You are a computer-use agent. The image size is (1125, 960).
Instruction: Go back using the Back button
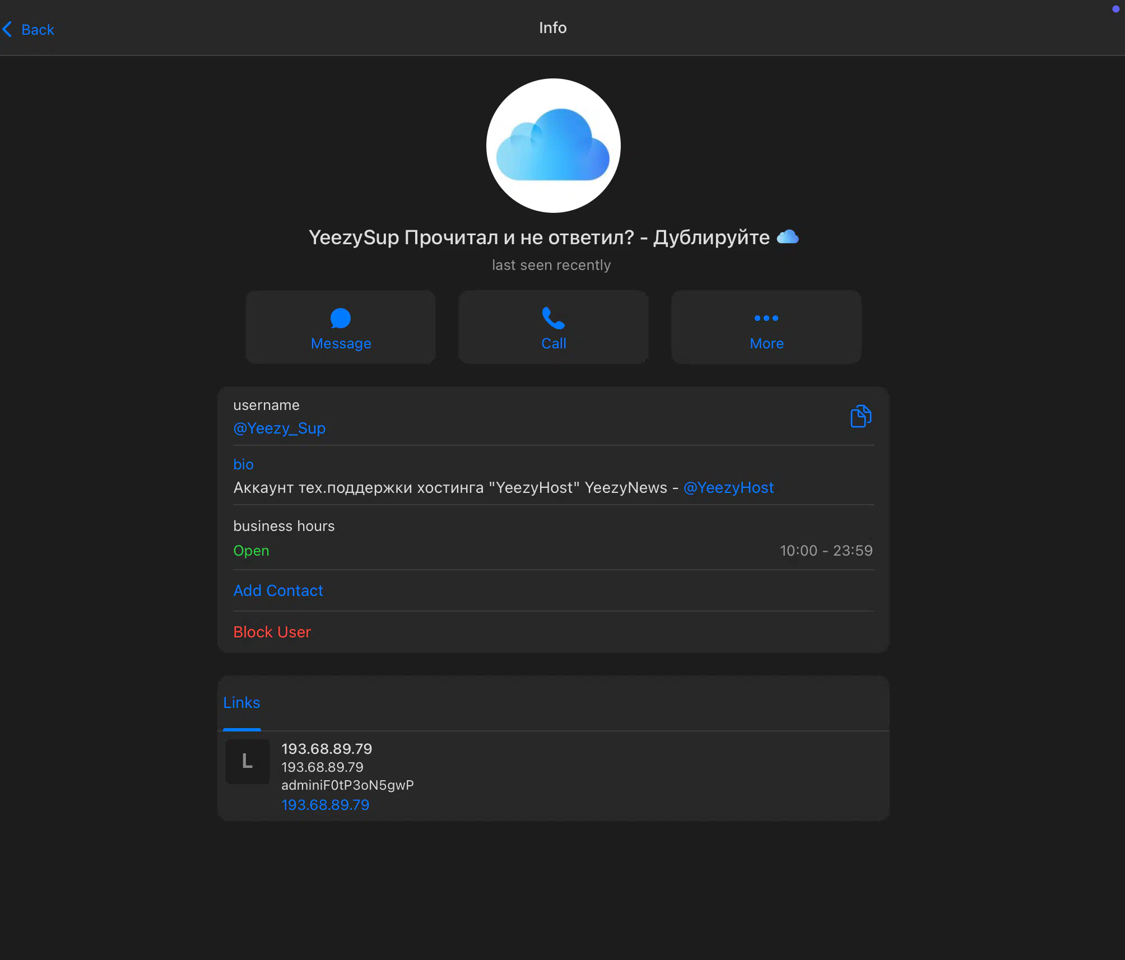[29, 29]
